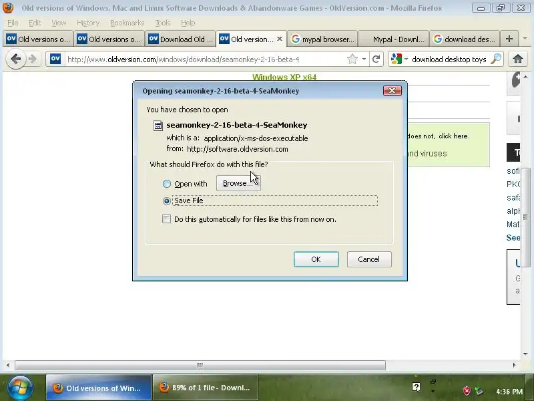The image size is (534, 401).
Task: Click the red shield security tray icon
Action: coord(466,390)
